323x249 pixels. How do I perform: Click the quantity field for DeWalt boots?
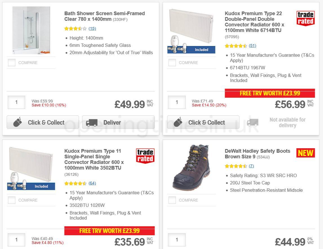(177, 240)
